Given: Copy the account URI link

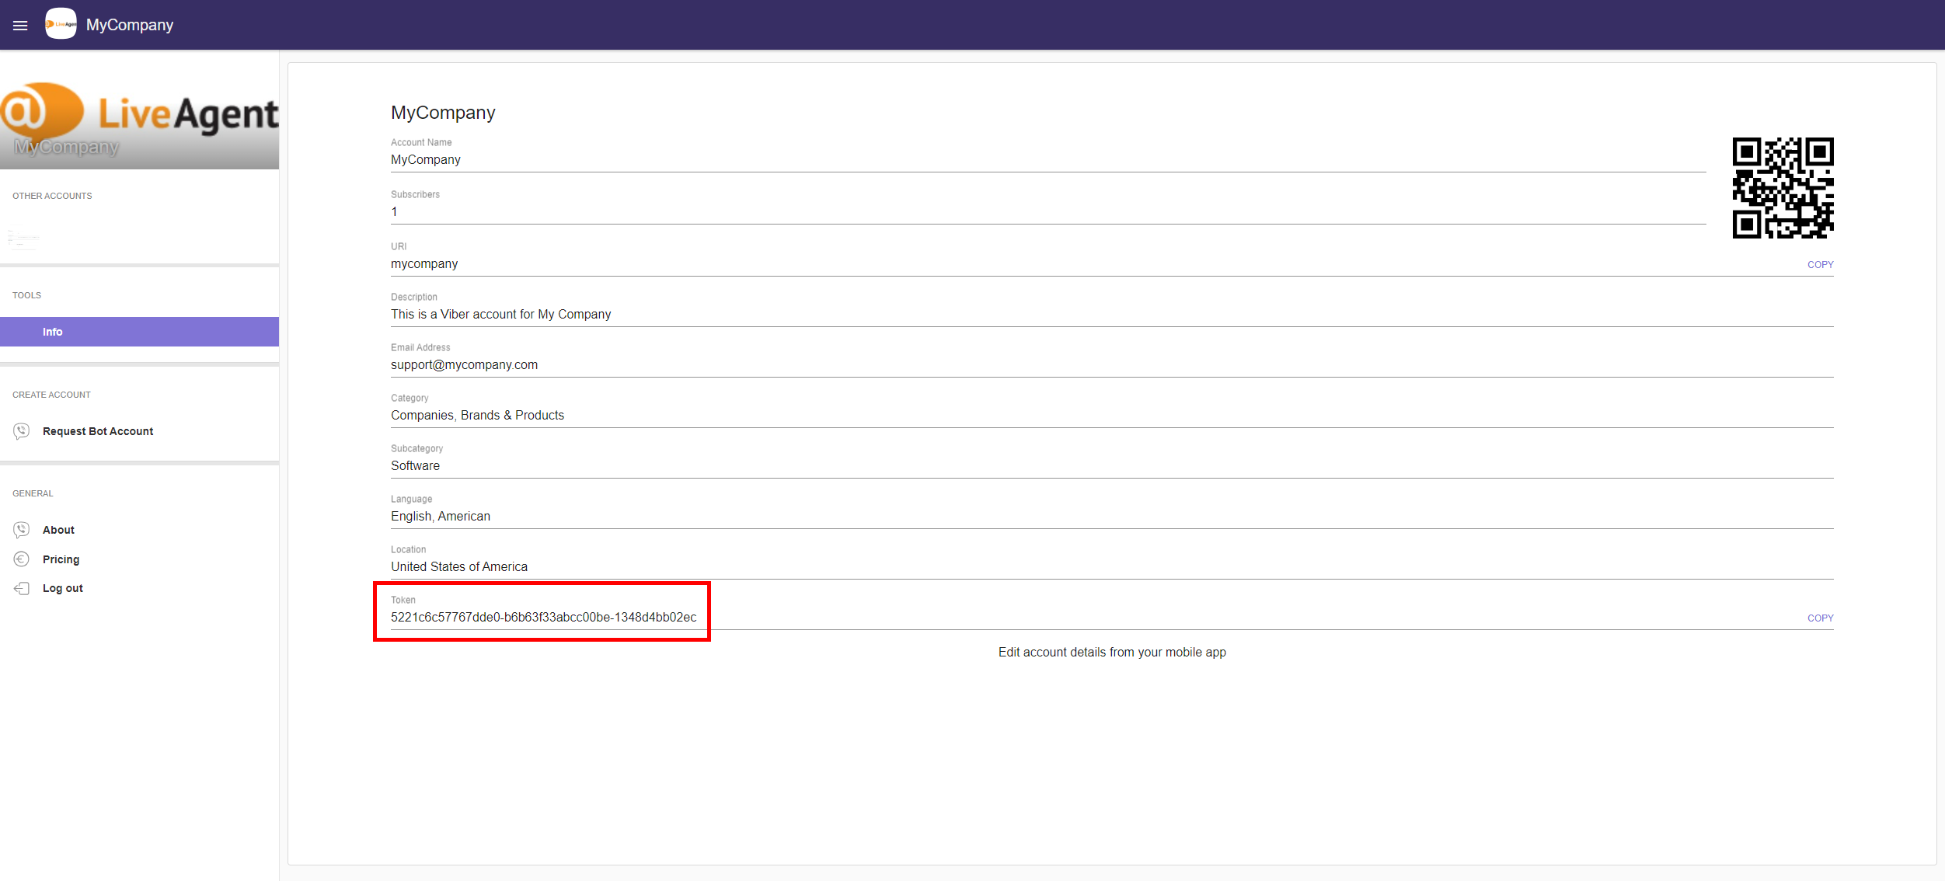Looking at the screenshot, I should [1819, 264].
